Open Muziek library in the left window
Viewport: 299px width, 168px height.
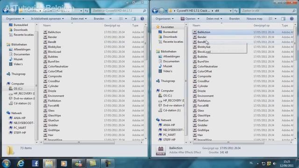(18, 59)
